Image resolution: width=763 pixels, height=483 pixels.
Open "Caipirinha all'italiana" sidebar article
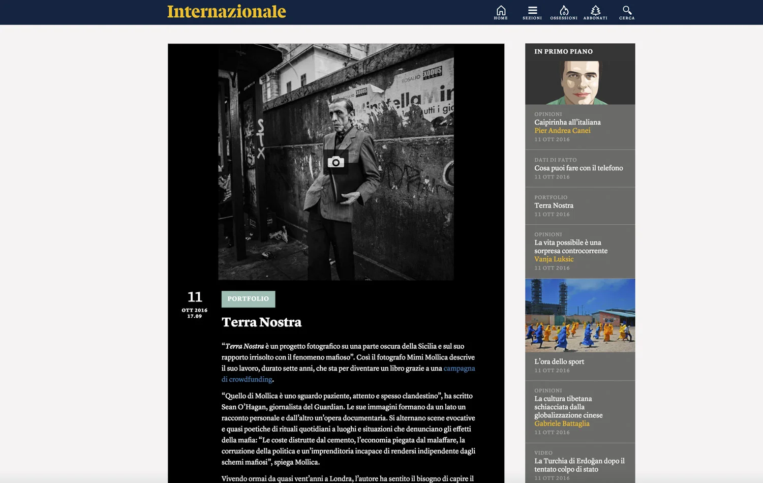[567, 122]
